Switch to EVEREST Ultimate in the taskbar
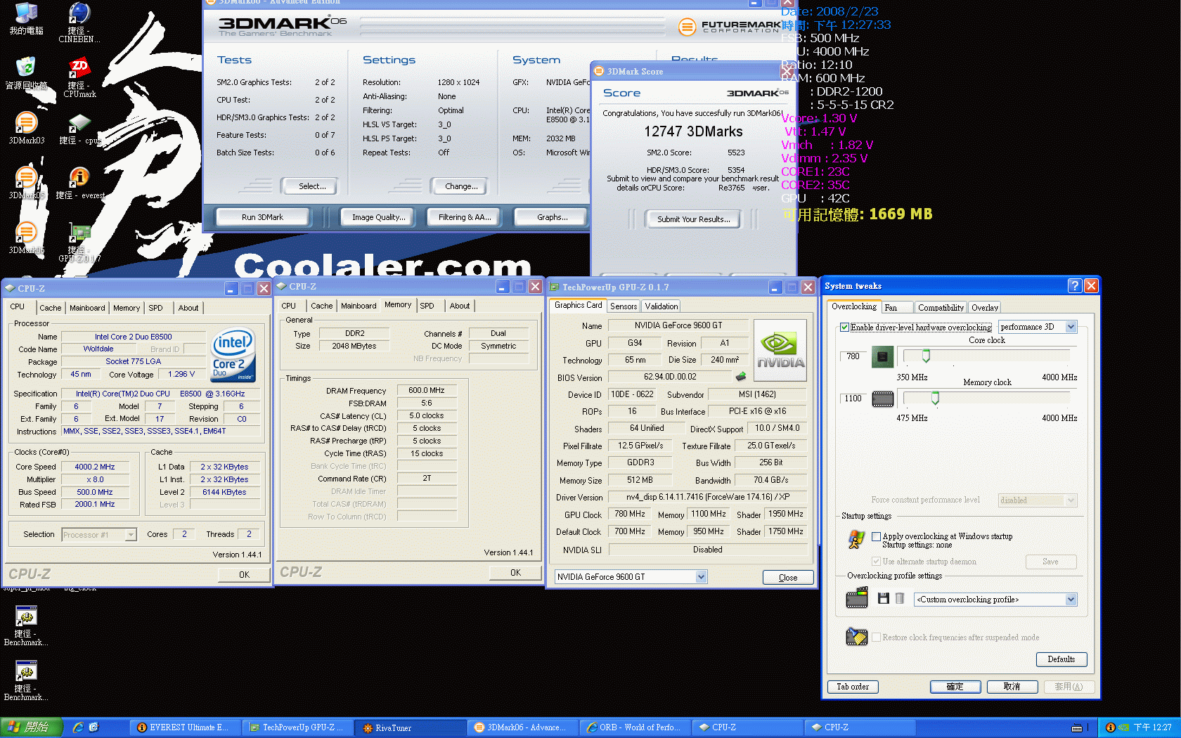The image size is (1181, 738). [x=185, y=727]
